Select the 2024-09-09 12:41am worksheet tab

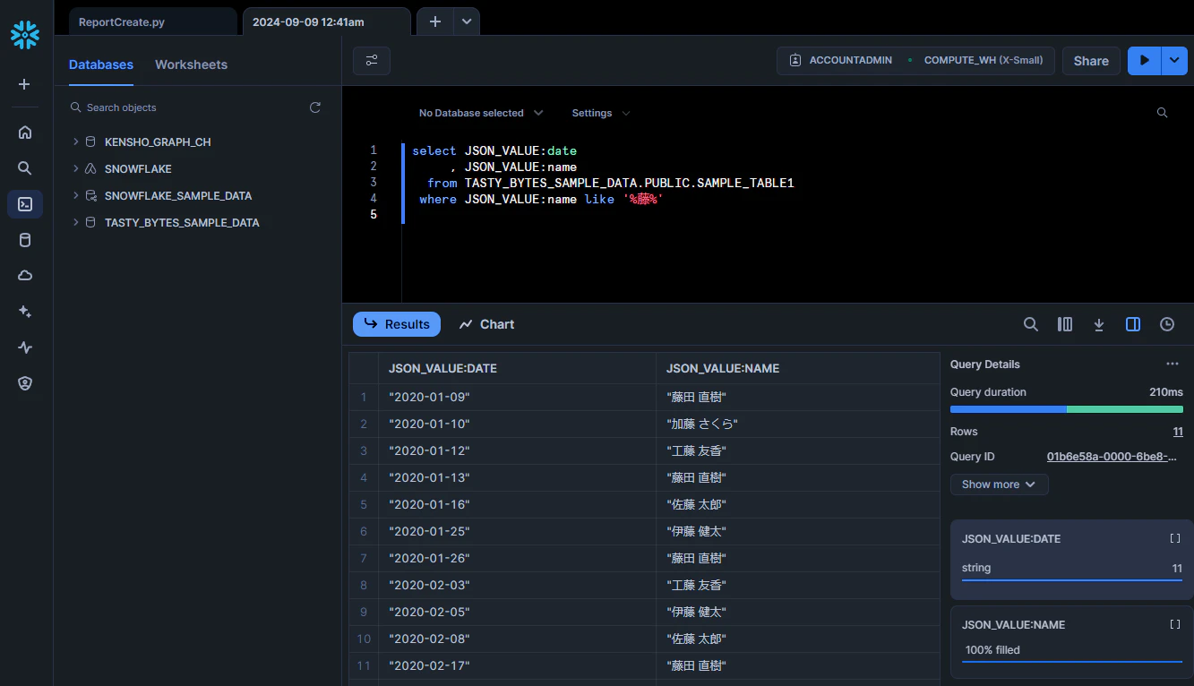point(326,21)
